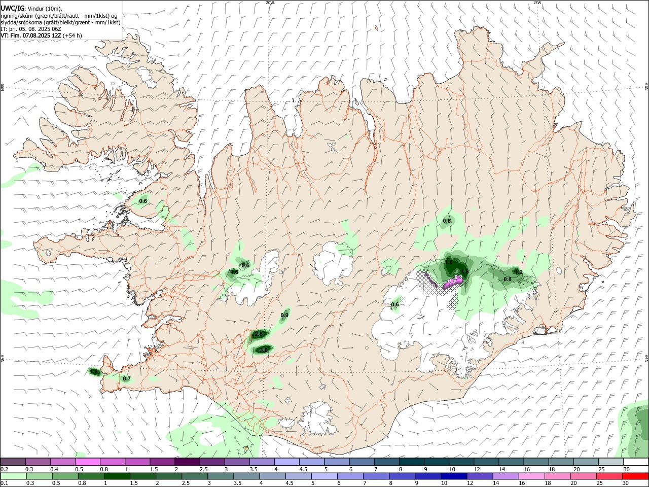Click the 3.0 precipitation value on the map

tap(264, 350)
